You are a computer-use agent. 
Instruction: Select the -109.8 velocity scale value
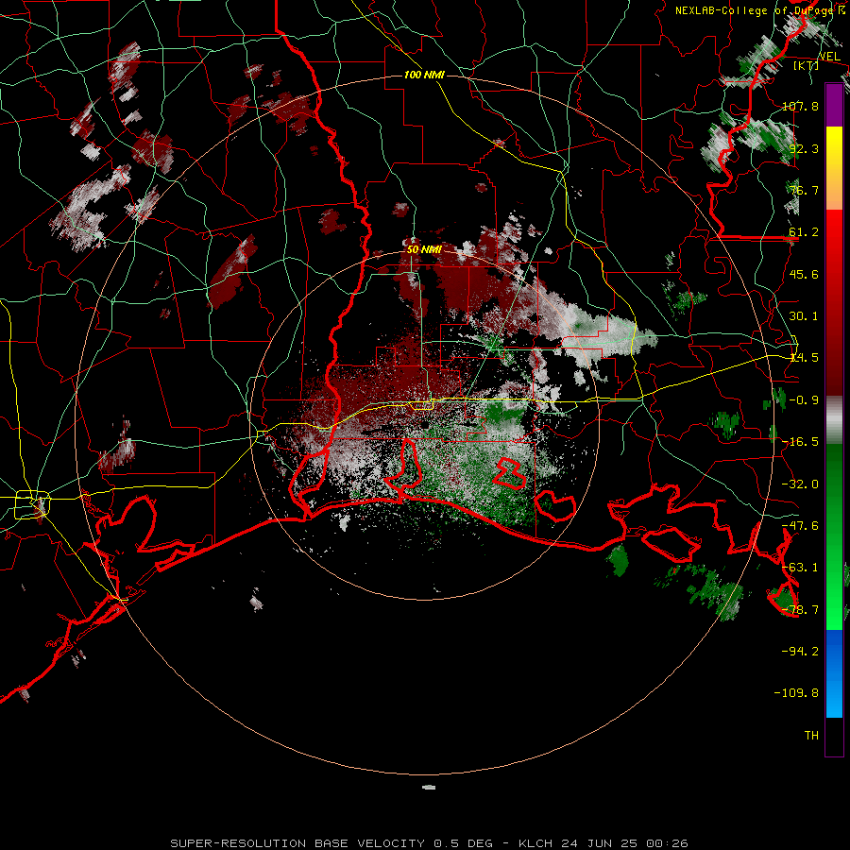[796, 693]
